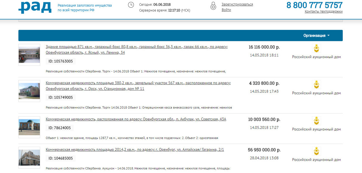Click the Войти login link
Viewport: 362px width, 173px height.
(x=226, y=10)
